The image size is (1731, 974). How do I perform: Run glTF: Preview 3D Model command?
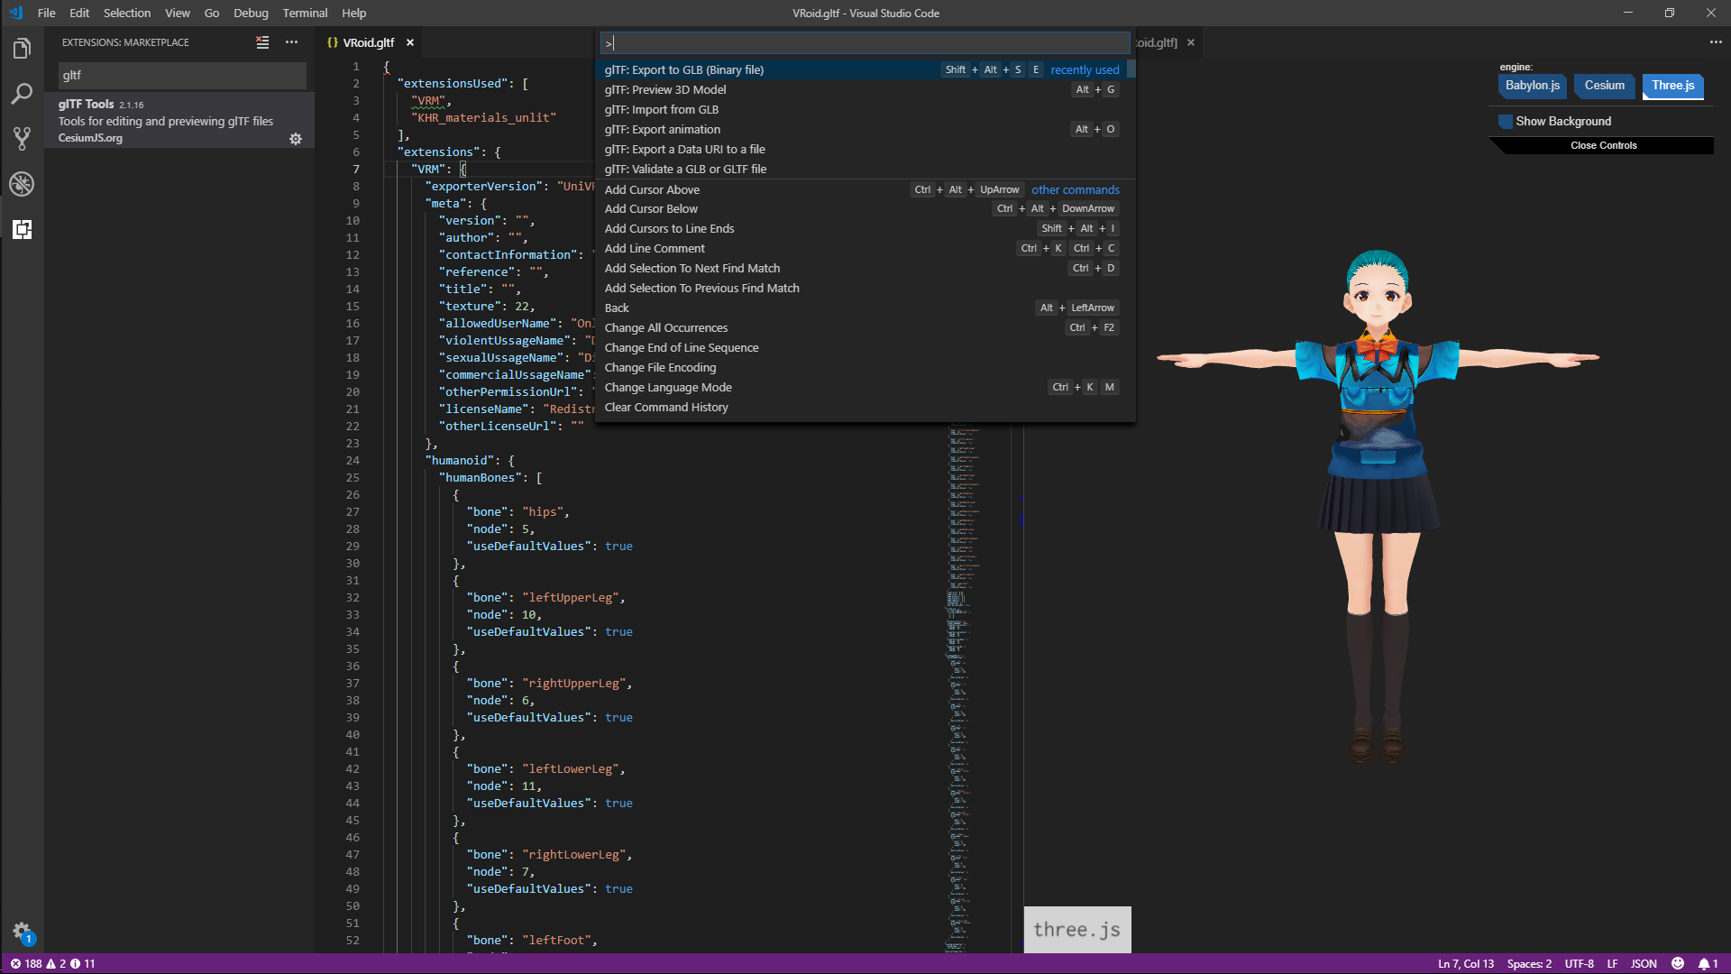665,89
